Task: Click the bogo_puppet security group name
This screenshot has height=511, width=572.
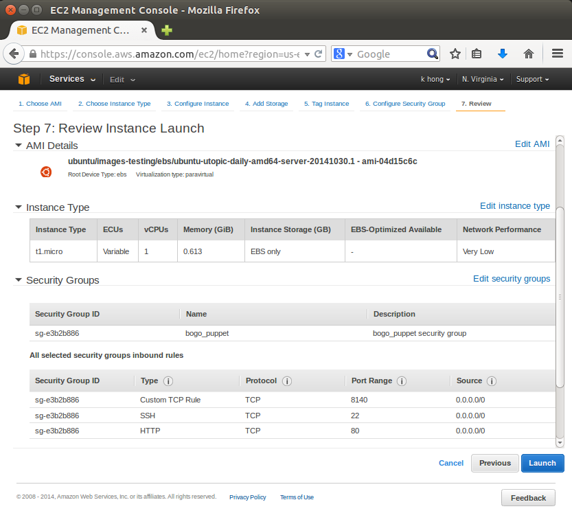Action: point(207,333)
